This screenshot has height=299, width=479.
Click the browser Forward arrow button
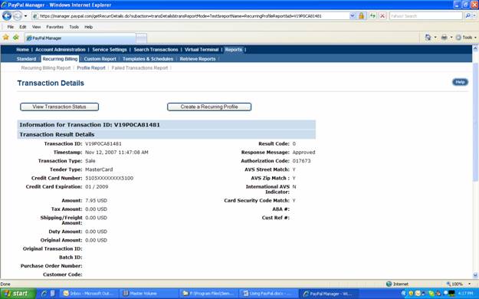click(18, 15)
